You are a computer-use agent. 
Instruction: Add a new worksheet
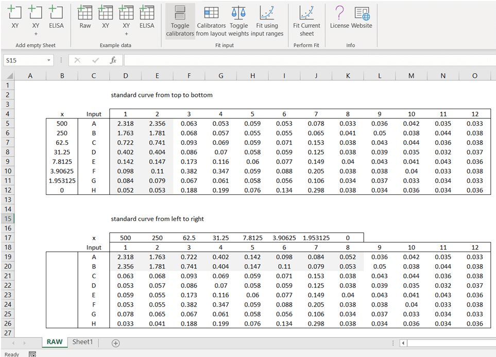click(x=116, y=343)
